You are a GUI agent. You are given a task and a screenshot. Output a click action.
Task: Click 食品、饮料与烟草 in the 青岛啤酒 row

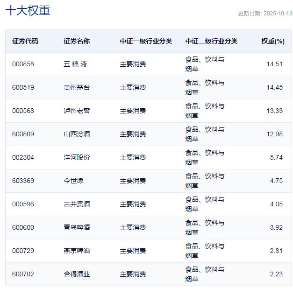[205, 227]
